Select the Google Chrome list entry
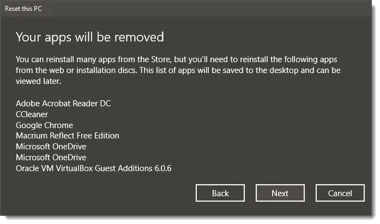 [44, 125]
